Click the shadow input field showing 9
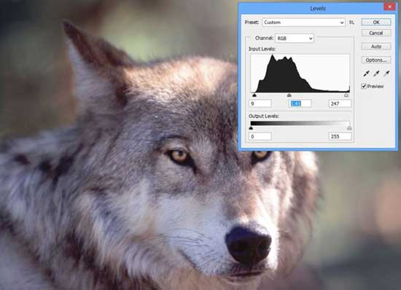This screenshot has height=290, width=401. click(260, 103)
